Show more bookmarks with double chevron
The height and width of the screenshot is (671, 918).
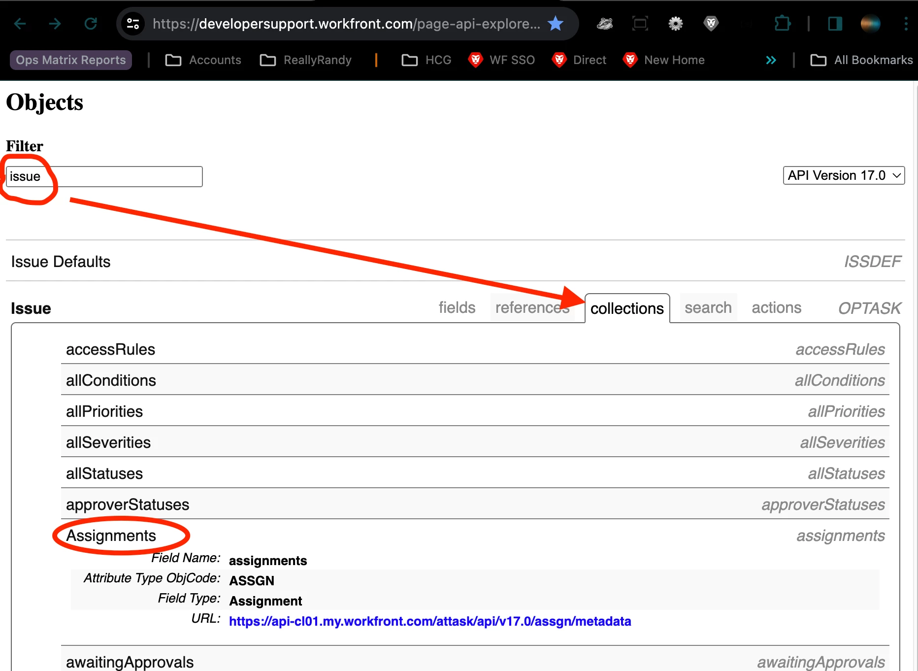click(x=771, y=60)
